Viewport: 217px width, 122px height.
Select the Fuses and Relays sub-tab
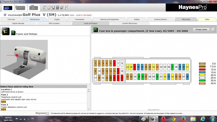(x=91, y=23)
